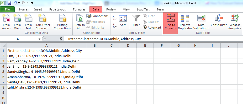243x104 pixels.
Task: Open Advanced filter options
Action: (x=152, y=28)
